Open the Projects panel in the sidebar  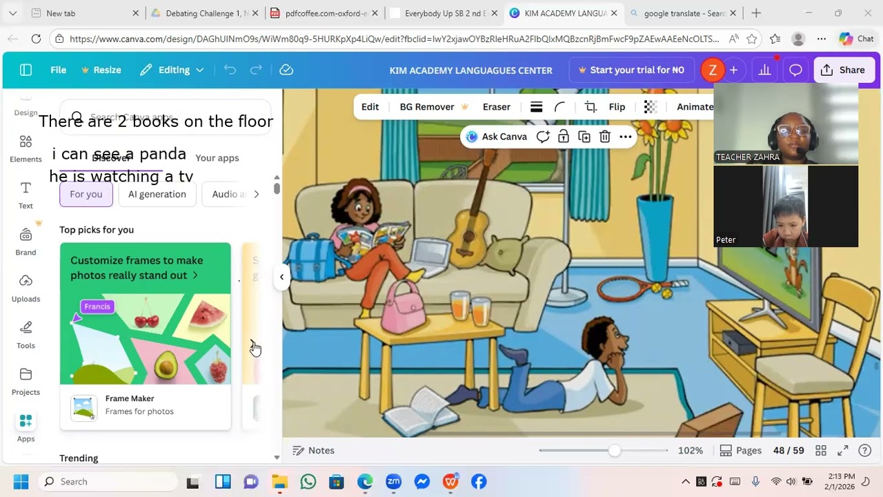[26, 382]
